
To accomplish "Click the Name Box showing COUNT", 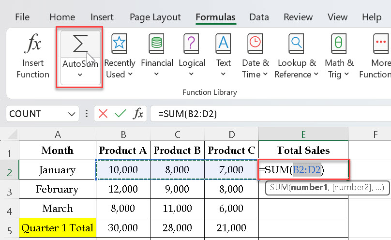I will click(37, 114).
